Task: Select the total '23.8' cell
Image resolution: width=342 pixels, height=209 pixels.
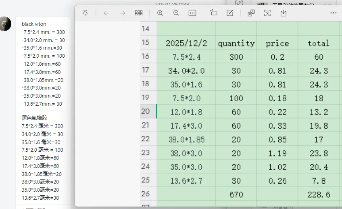Action: point(319,153)
